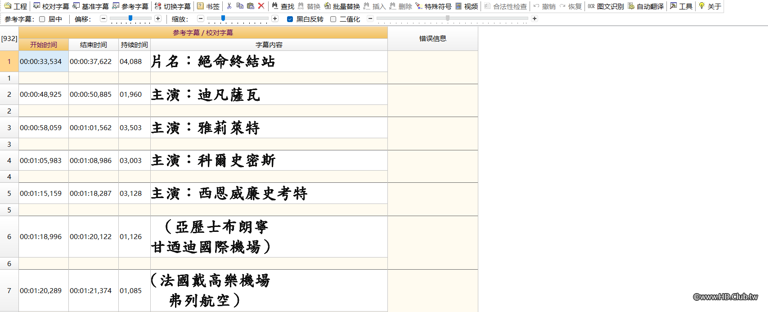The image size is (768, 312).
Task: Open 批量替换 batch replace
Action: tap(342, 6)
